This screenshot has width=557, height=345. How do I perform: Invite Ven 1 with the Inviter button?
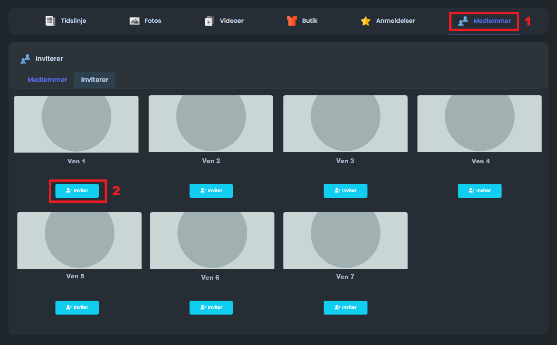click(77, 191)
